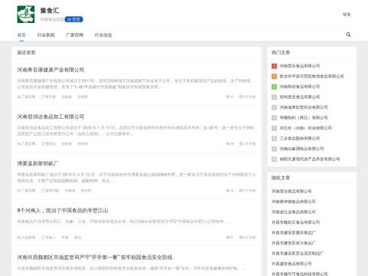
Task: Go to the 首页 tab
Action: point(21,35)
